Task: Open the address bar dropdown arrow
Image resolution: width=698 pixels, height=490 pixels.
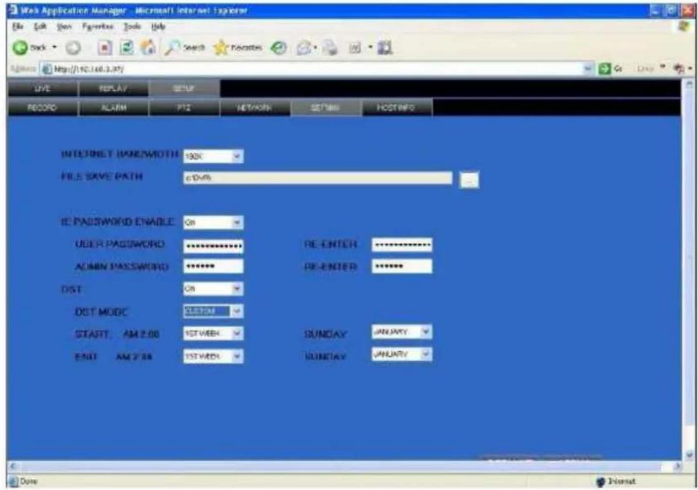Action: [590, 69]
